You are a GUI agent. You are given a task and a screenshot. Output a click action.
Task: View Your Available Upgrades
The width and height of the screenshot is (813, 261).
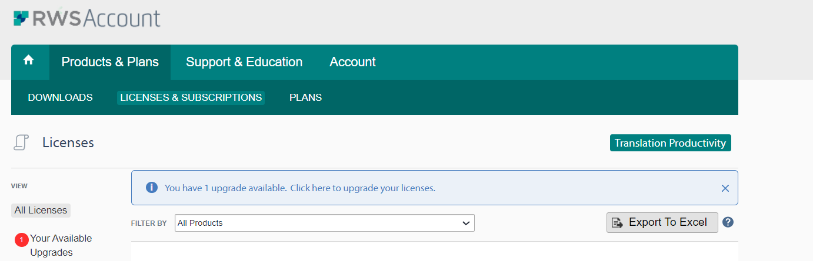[x=61, y=246]
